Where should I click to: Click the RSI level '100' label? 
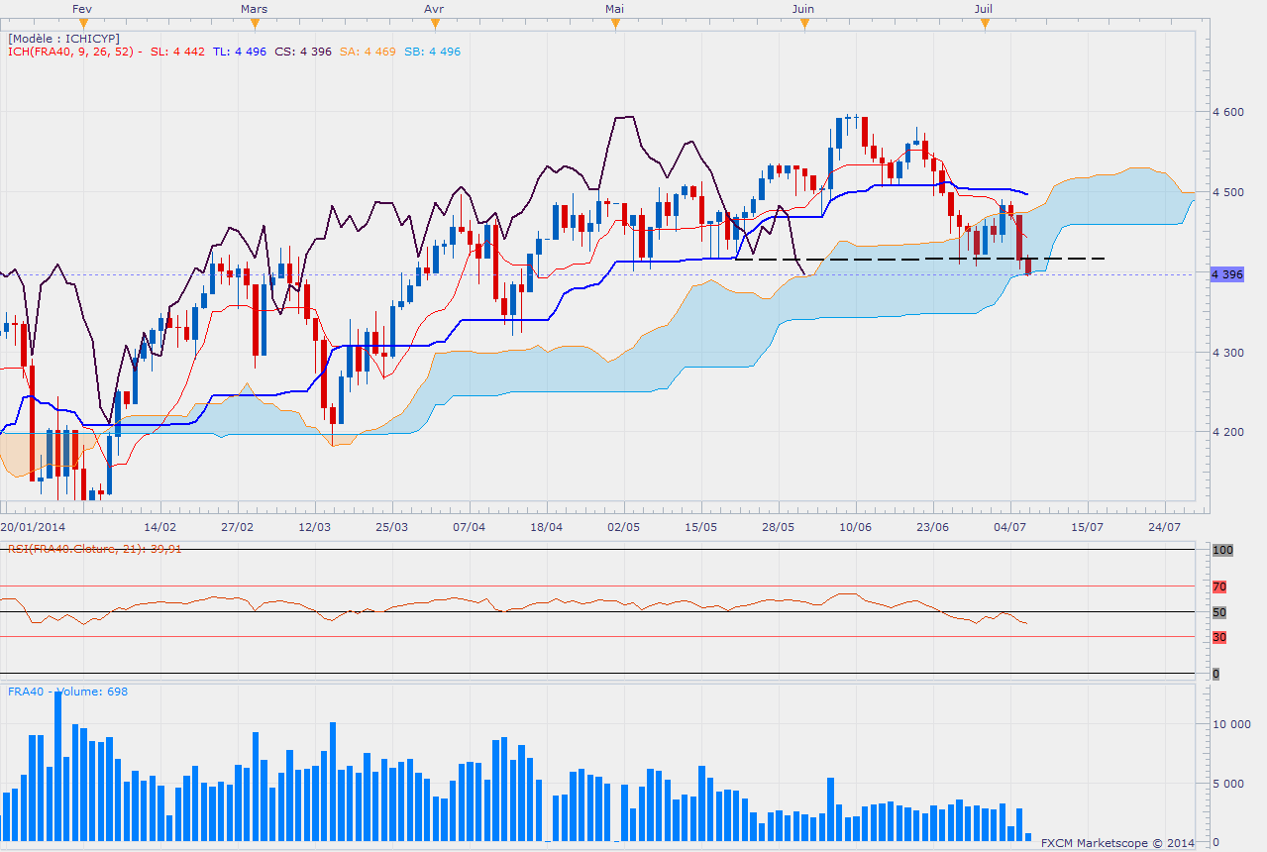click(x=1222, y=550)
